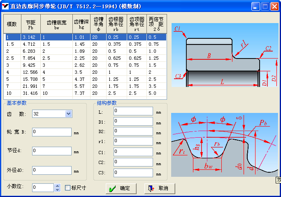Image resolution: width=281 pixels, height=197 pixels.
Task: Click the 节径d input field
Action: [52, 151]
